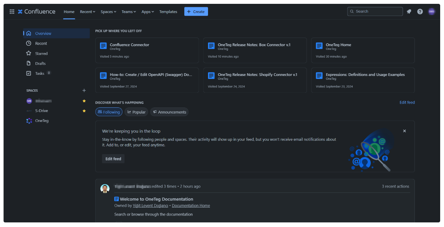Click the blue Create button
Image resolution: width=444 pixels, height=227 pixels.
click(196, 12)
